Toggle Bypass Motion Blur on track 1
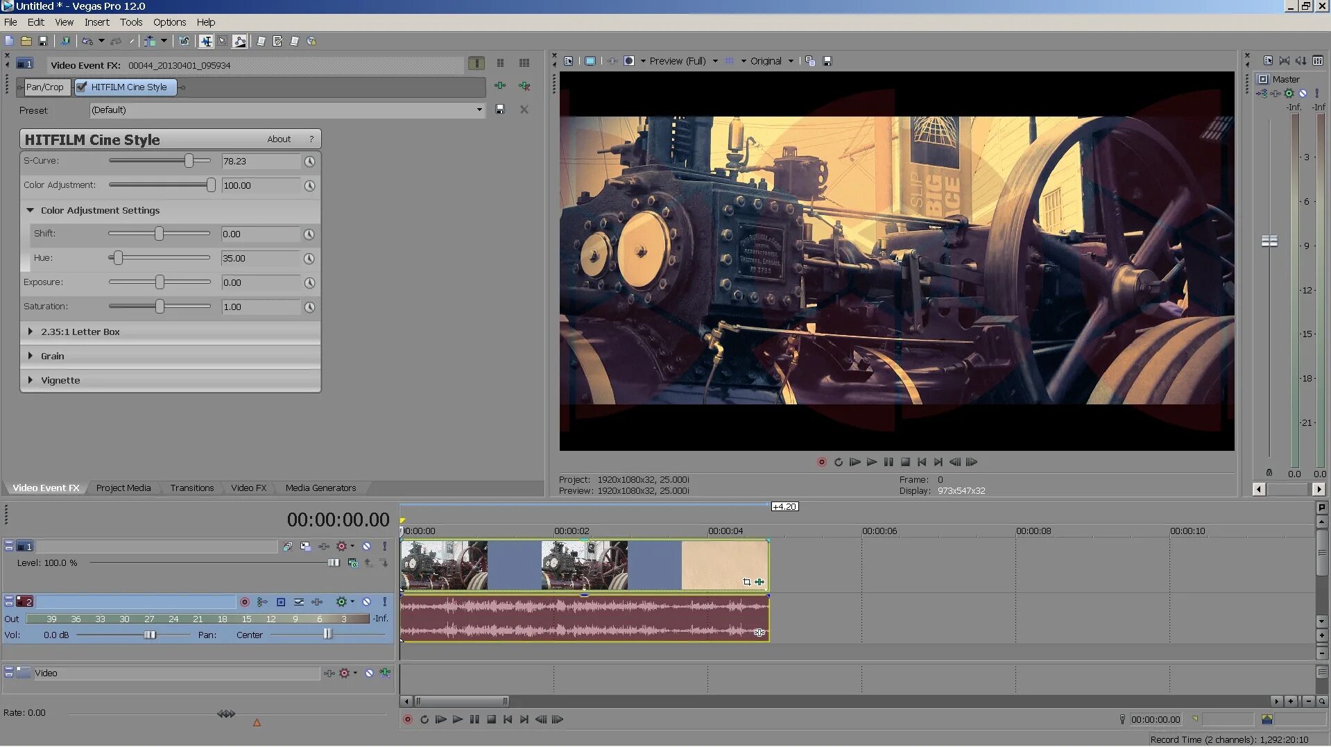 [287, 547]
